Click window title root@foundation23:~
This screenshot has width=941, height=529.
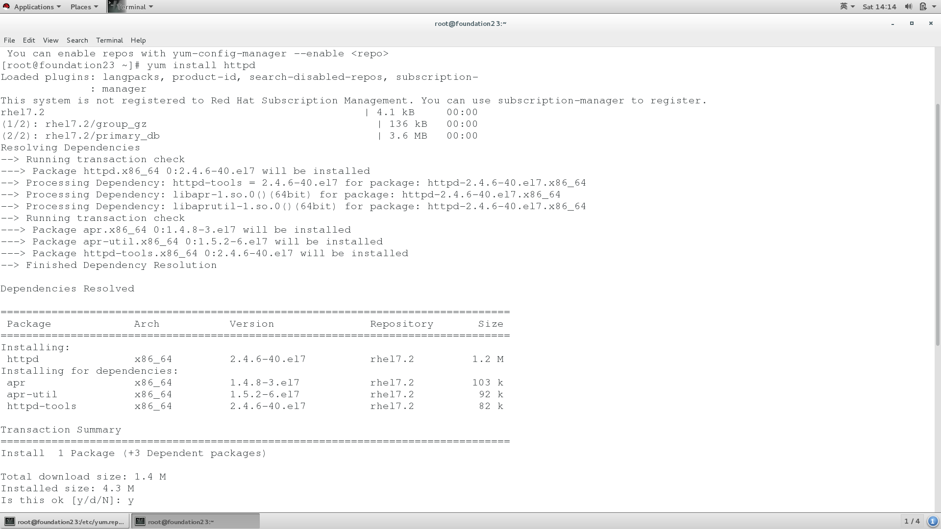[470, 24]
